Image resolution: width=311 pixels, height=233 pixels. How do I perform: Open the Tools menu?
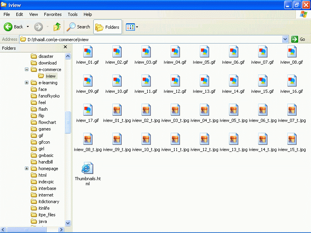click(73, 14)
